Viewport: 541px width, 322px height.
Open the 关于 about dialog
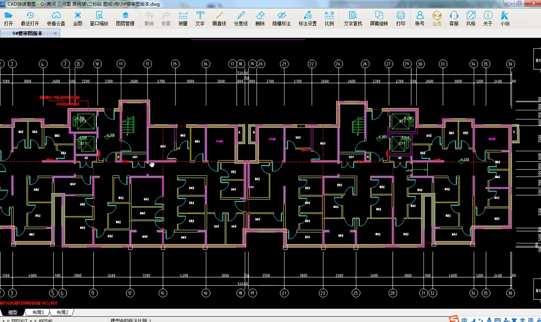488,19
